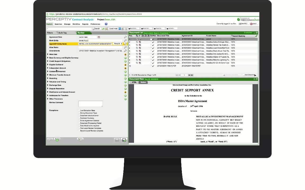Screen dimensions: 305x190
Task: Click the magnifier icon for Amendments
Action: pos(125,51)
